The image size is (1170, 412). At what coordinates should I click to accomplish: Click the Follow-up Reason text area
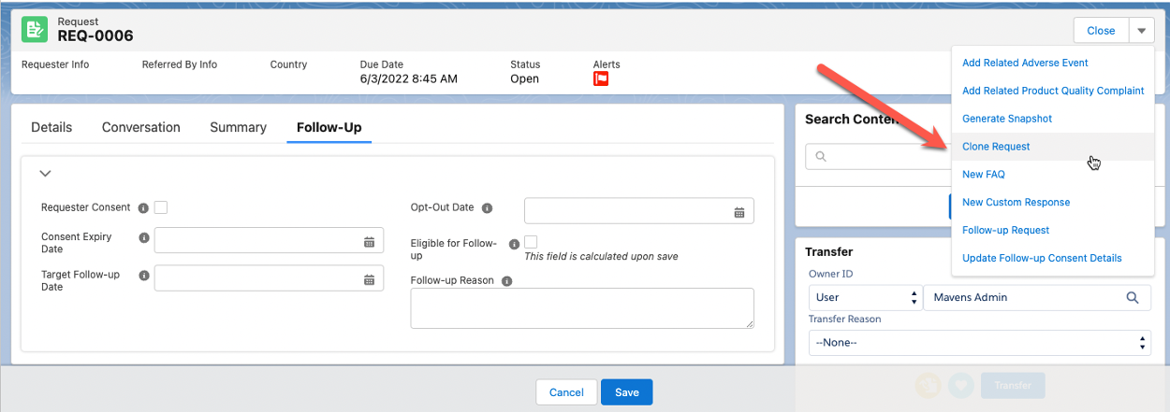(x=581, y=307)
